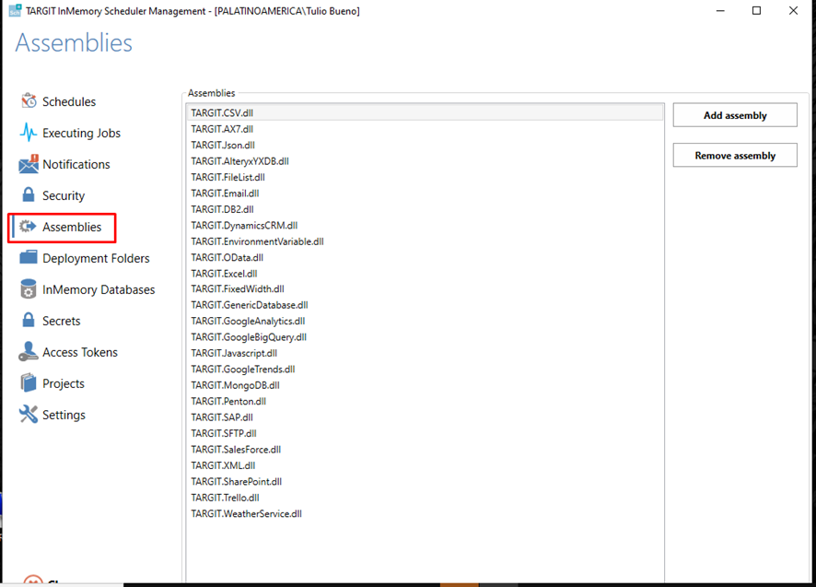Open the Settings page
Viewport: 816px width, 587px height.
coord(64,415)
